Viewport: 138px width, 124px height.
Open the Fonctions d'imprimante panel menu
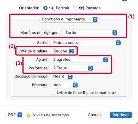click(x=69, y=19)
